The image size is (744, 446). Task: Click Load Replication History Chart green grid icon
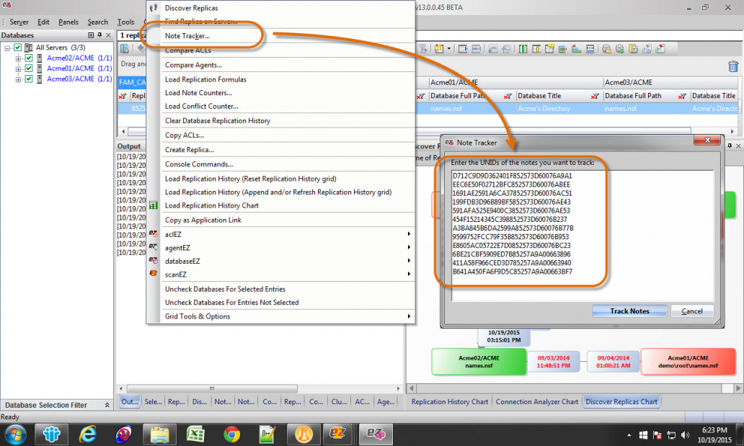pos(154,205)
